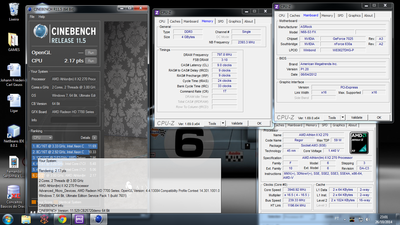Click the Cinebench title bar sphere icon
Screen dimensions: 400x225
[x=30, y=9]
